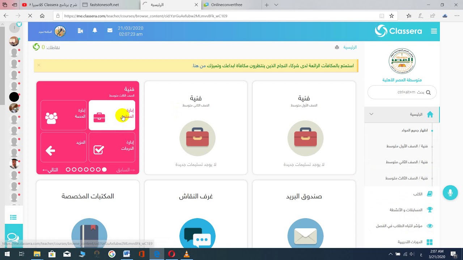Open إدارة المحتوى briefcase tile
Screen dimensions: 463x260
coord(112,115)
